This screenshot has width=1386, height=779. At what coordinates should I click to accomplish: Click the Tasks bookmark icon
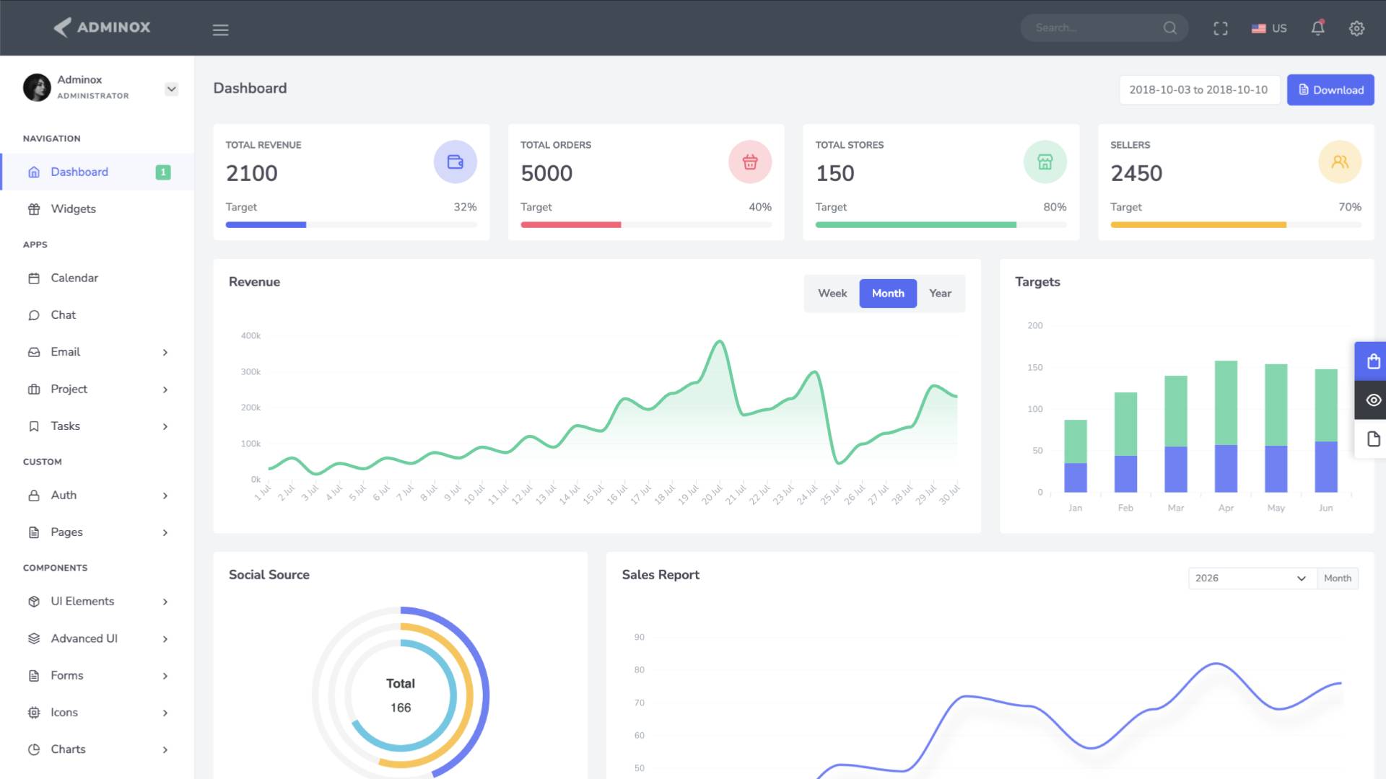point(34,426)
